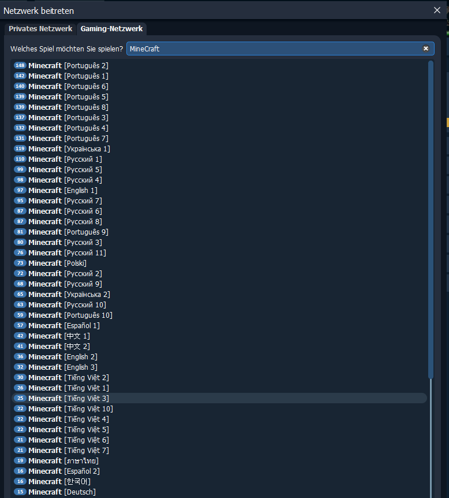This screenshot has height=498, width=449.
Task: Open Minecraft [Tiếng Việt 4] network
Action: [x=219, y=419]
